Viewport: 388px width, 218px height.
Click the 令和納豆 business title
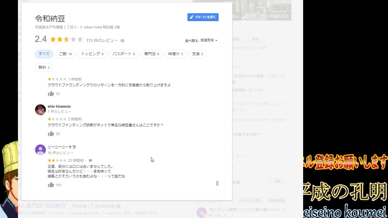tap(50, 18)
